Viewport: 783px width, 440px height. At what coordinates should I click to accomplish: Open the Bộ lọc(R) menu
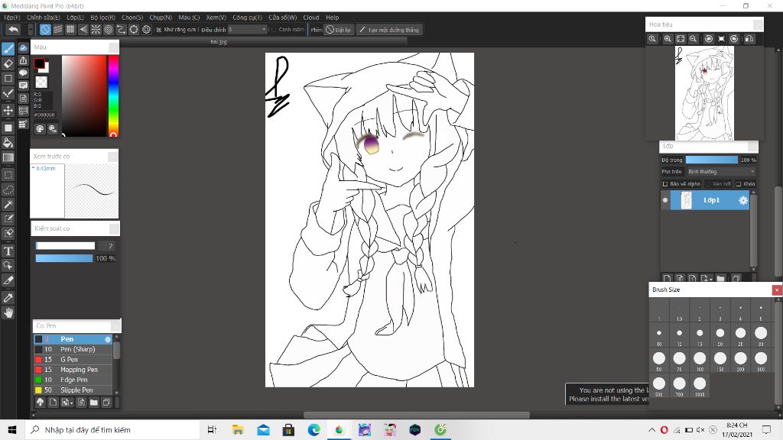(x=103, y=17)
